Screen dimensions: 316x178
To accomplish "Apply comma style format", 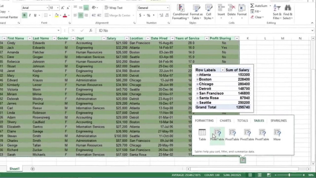I will coord(154,15).
